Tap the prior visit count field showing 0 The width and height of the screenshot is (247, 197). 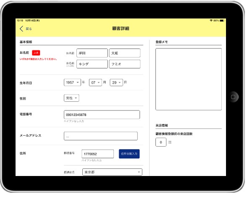click(x=161, y=142)
